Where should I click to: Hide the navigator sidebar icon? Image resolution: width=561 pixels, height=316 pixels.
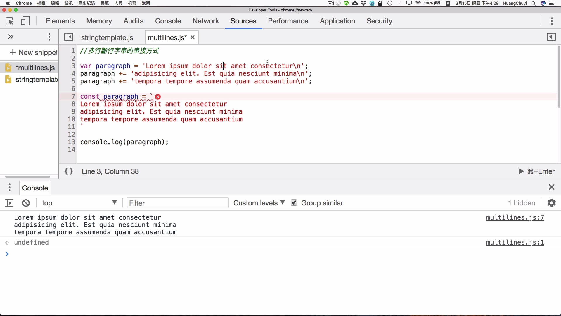click(69, 37)
